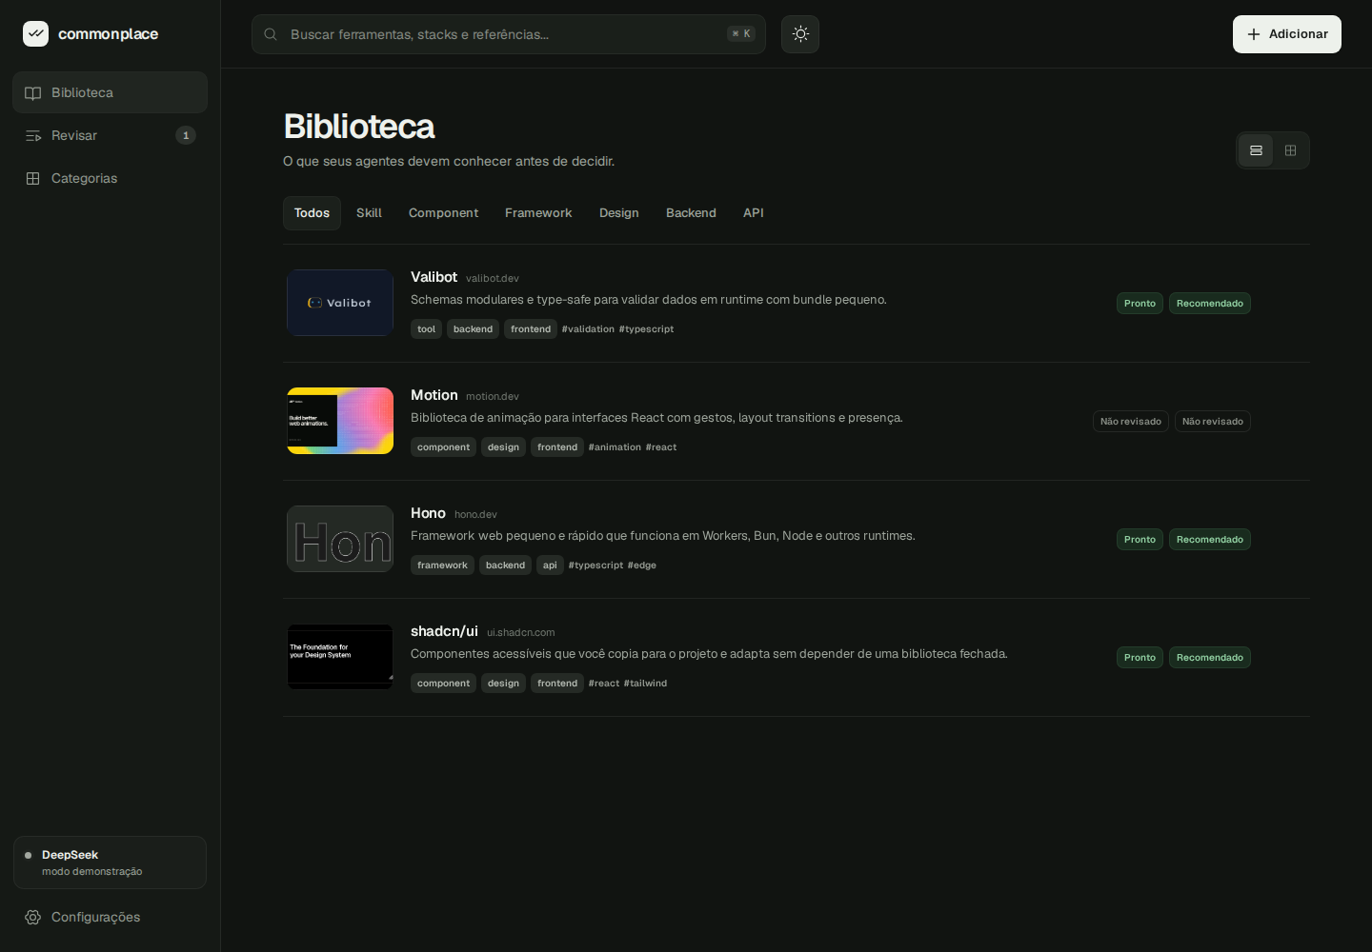This screenshot has height=952, width=1372.
Task: Open Biblioteca in the sidebar
Action: coord(110,92)
